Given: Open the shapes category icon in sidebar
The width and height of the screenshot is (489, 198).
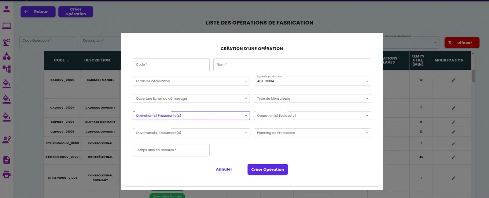Looking at the screenshot, I should coord(6,56).
